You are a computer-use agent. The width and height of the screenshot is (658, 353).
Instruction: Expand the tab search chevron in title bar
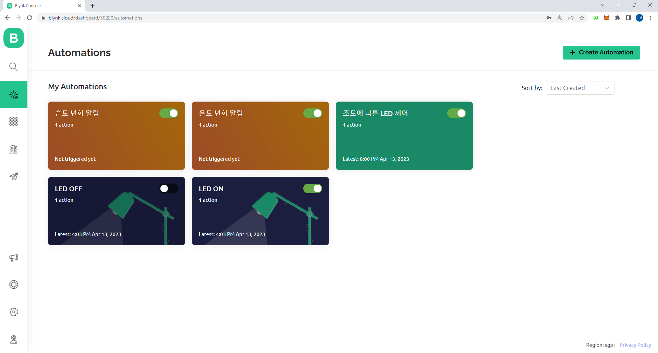[x=603, y=5]
